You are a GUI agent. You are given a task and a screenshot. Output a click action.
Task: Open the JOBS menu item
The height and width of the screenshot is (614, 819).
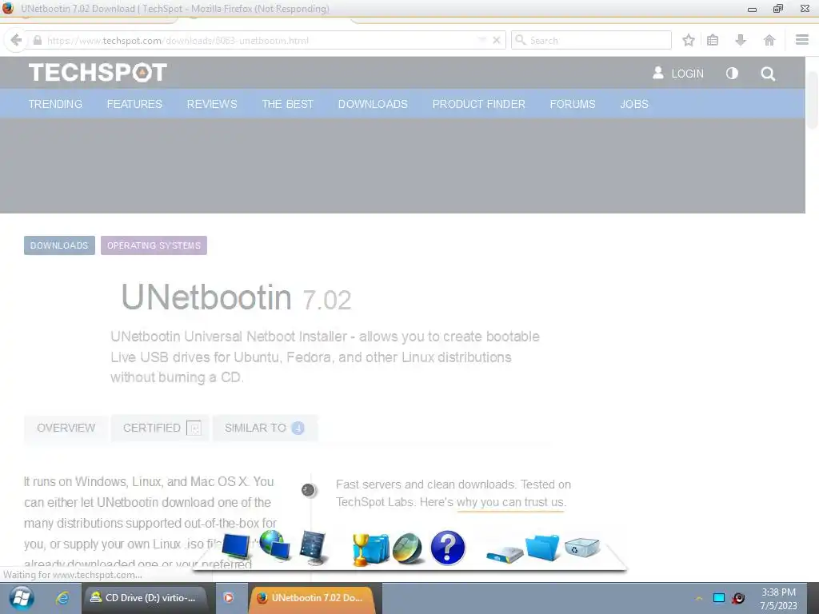point(634,104)
